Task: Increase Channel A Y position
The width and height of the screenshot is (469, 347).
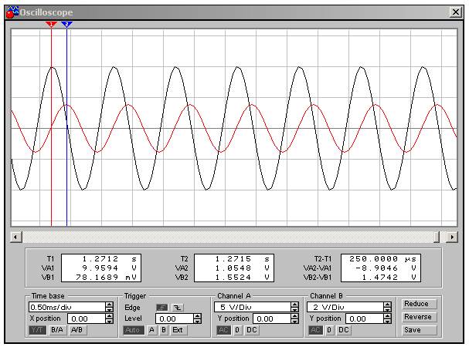Action: (x=295, y=316)
